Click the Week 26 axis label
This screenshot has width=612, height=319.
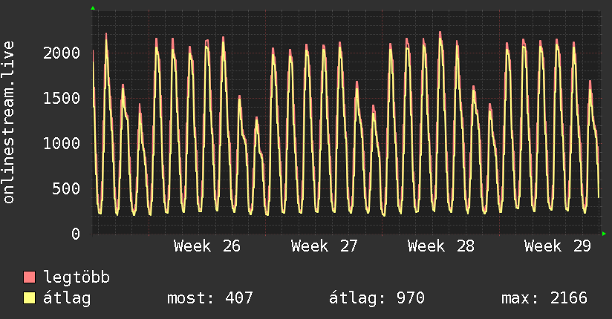[x=207, y=246]
